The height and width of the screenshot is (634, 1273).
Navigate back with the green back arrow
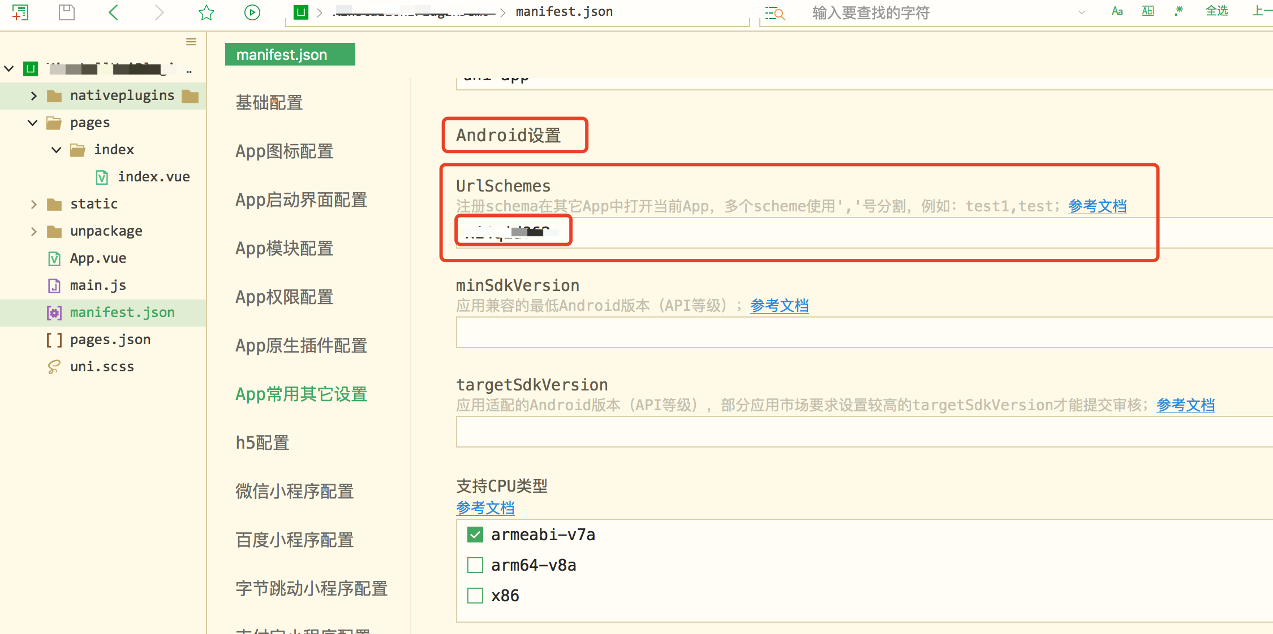pyautogui.click(x=113, y=12)
